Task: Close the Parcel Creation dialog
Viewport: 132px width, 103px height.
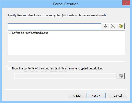Action: click(x=126, y=3)
